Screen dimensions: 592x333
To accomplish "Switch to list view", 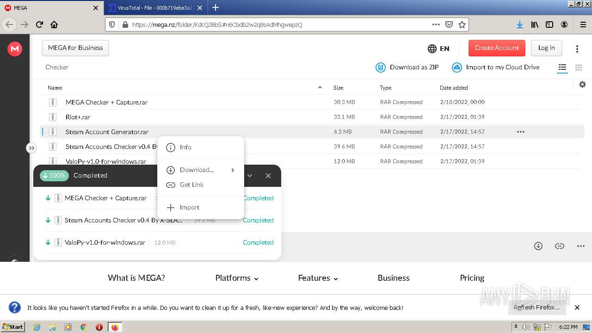I will [562, 68].
